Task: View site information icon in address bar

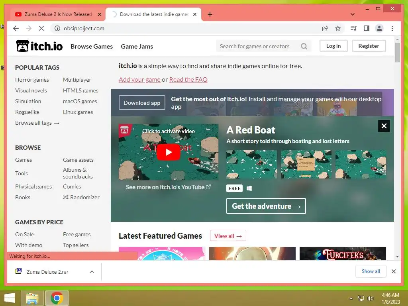Action: click(x=57, y=28)
